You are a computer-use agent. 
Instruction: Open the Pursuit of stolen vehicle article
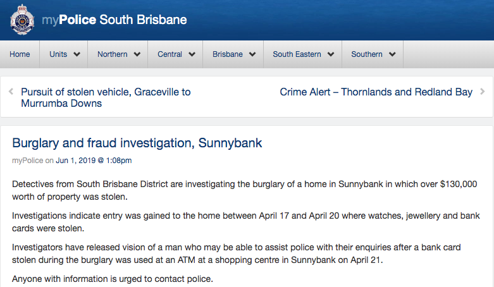[x=106, y=97]
